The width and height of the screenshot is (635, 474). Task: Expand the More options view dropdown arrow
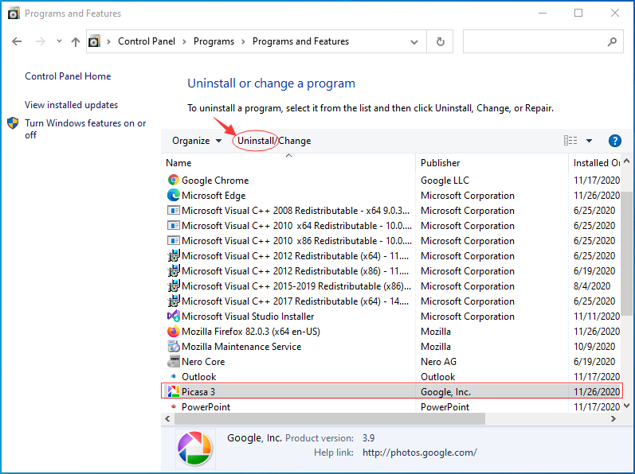coord(589,141)
